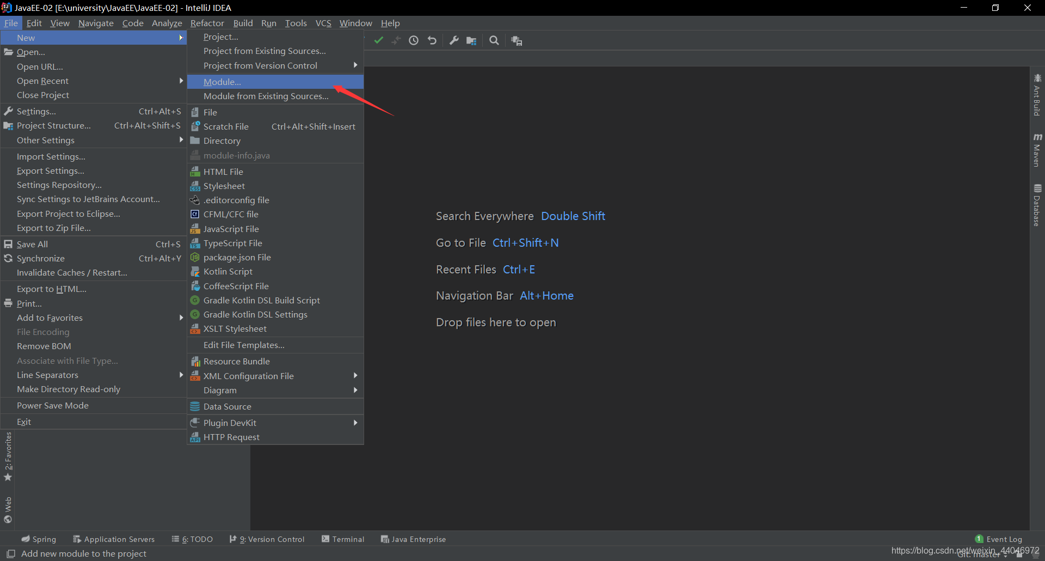The image size is (1045, 561).
Task: Open Settings... from File menu
Action: click(x=94, y=111)
